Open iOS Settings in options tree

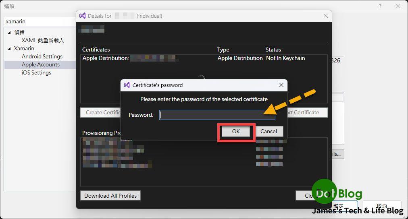[x=36, y=72]
